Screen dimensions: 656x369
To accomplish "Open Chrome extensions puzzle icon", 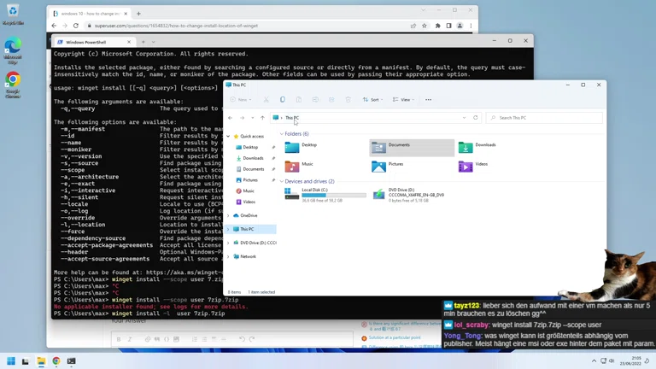I will [x=437, y=26].
